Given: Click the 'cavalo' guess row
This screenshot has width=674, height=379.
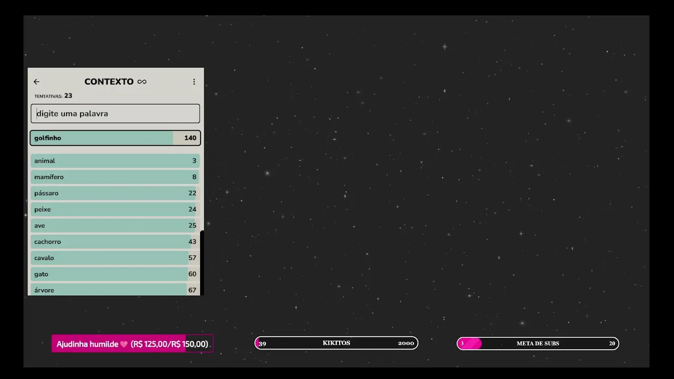Looking at the screenshot, I should tap(115, 258).
